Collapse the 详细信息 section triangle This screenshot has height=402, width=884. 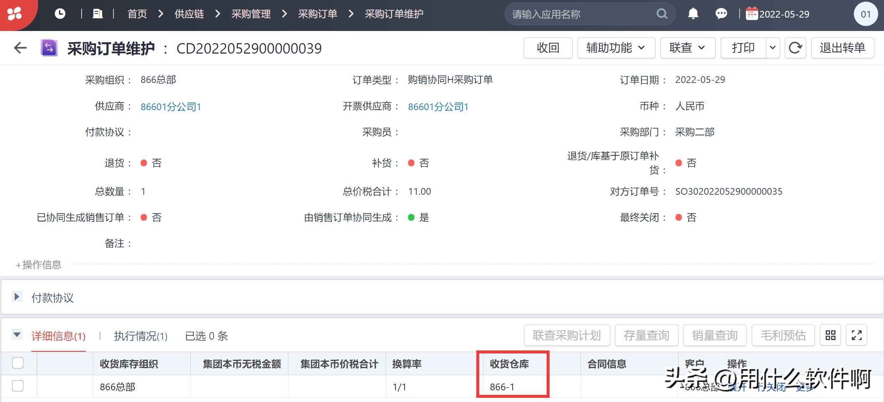(17, 335)
